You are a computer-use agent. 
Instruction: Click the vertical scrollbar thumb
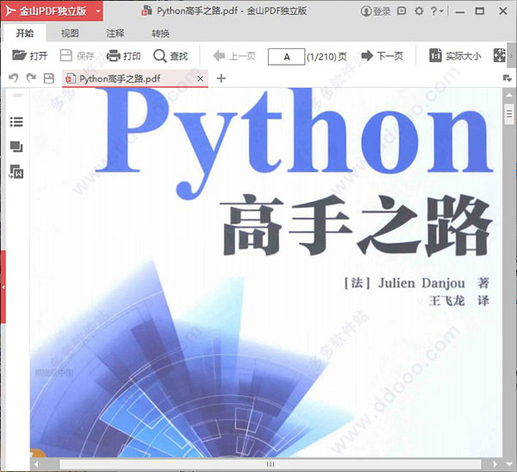tap(509, 114)
